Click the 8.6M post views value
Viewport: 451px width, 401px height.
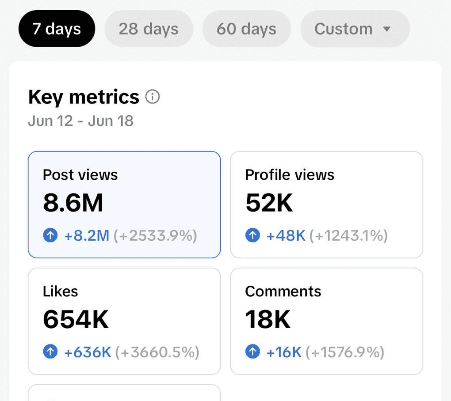[x=73, y=203]
